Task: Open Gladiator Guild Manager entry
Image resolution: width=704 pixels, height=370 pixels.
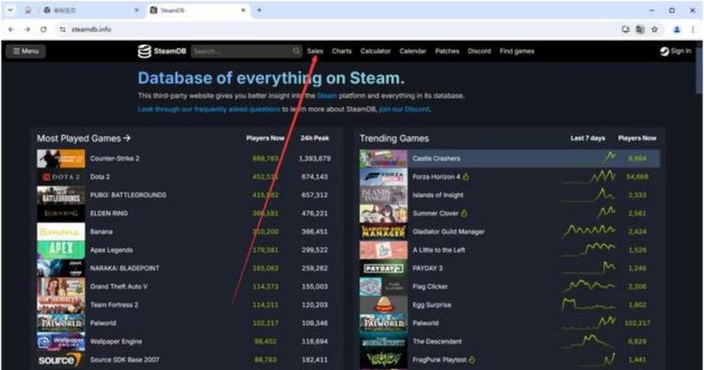Action: (448, 232)
